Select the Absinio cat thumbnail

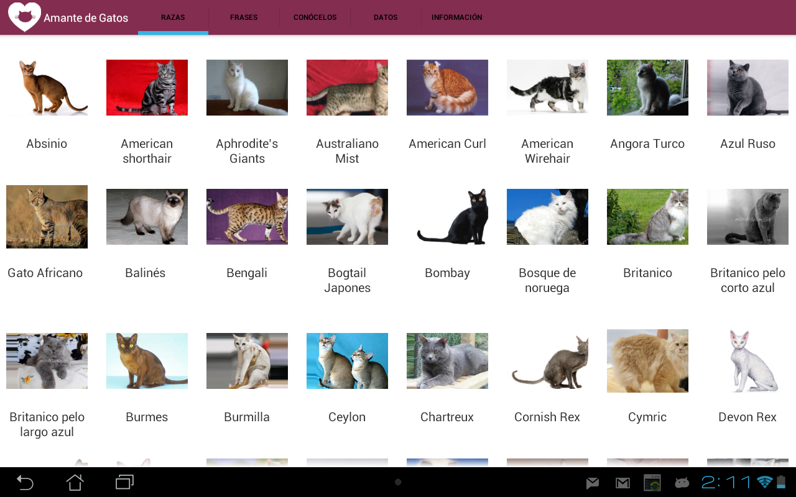47,88
